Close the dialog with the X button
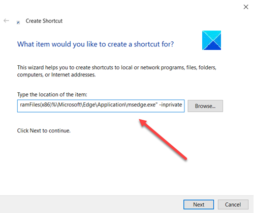 pyautogui.click(x=246, y=7)
